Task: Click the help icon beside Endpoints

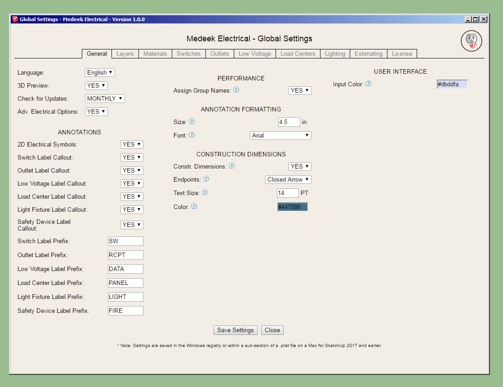Action: (x=206, y=179)
